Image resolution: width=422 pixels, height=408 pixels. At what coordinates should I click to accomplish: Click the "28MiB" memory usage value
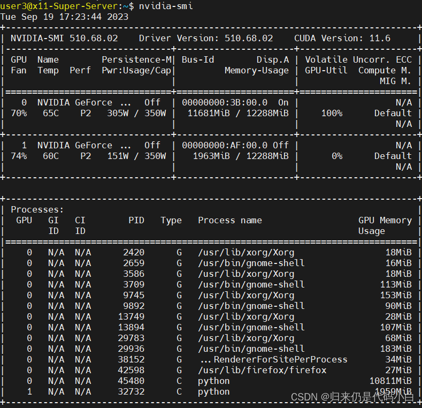coord(398,316)
